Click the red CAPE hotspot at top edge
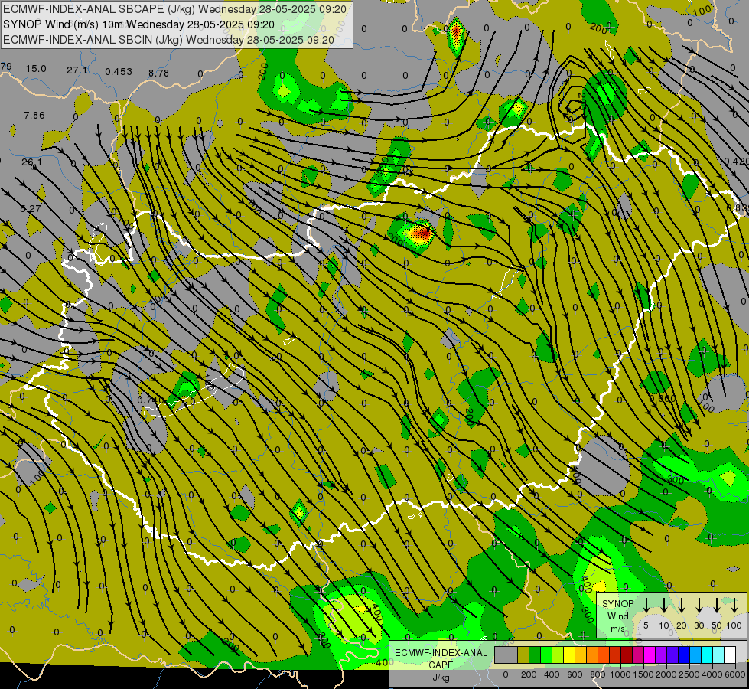This screenshot has height=689, width=749. 456,31
